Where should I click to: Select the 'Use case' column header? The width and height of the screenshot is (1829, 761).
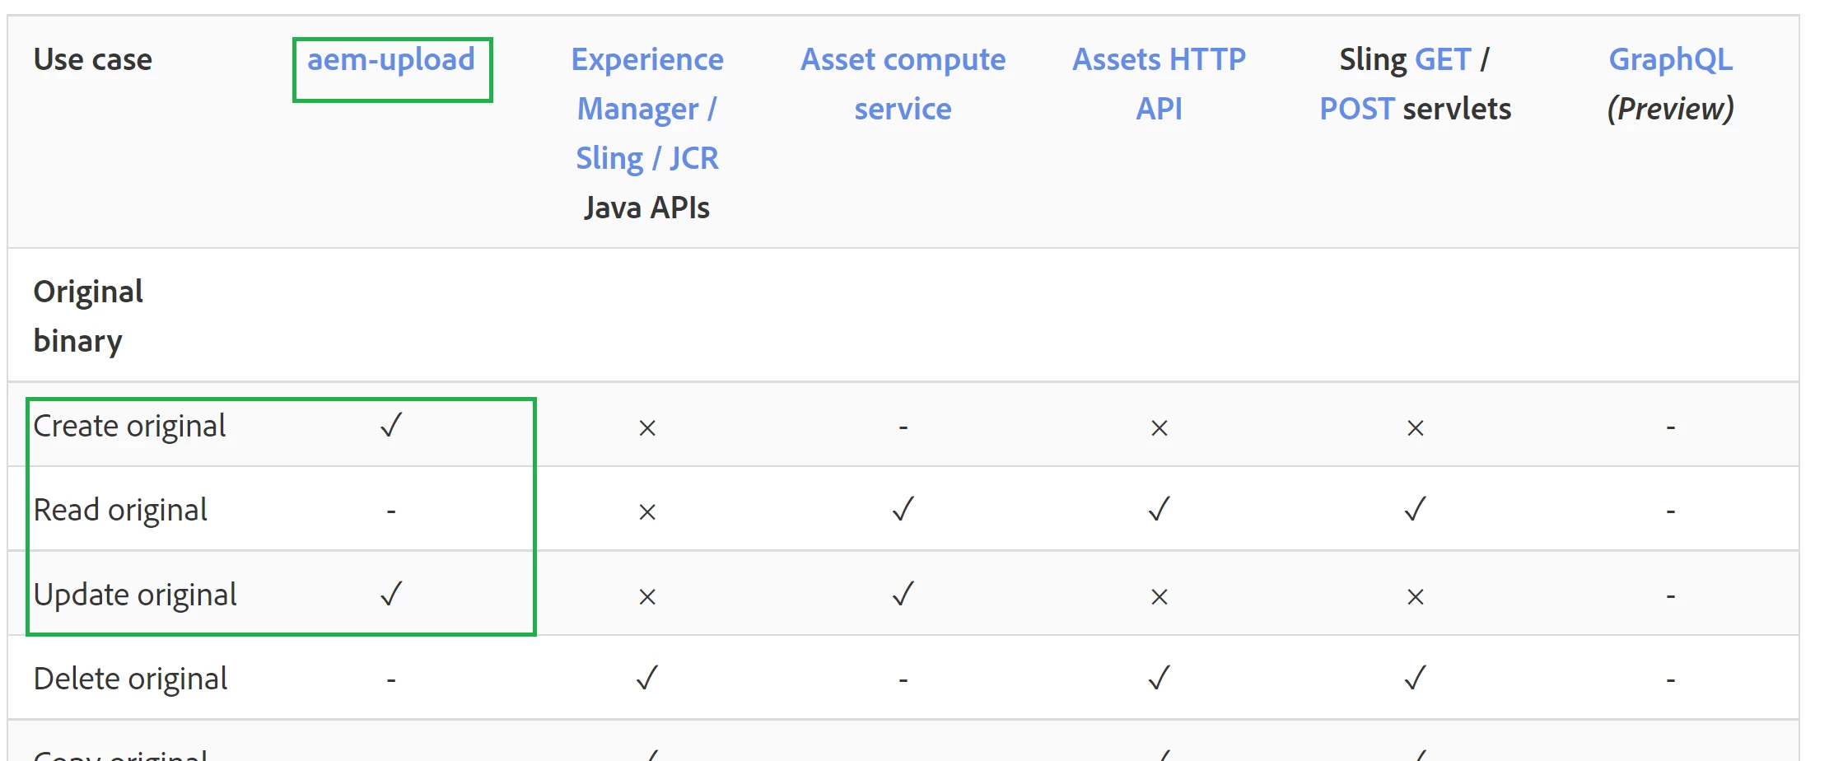(93, 60)
